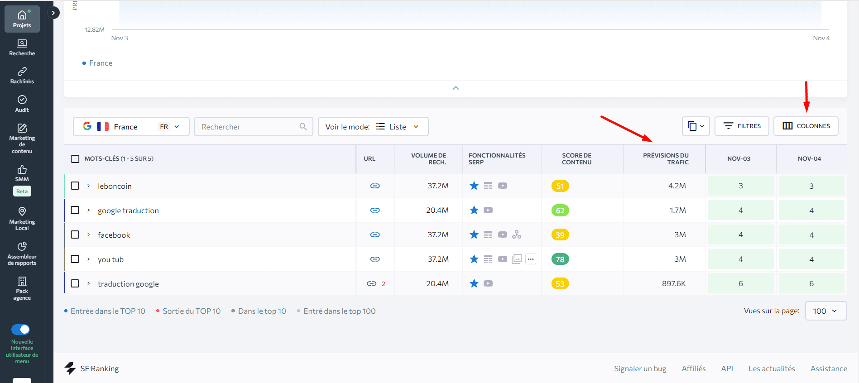Check the facebook keyword checkbox
Viewport: 859px width, 383px height.
75,235
